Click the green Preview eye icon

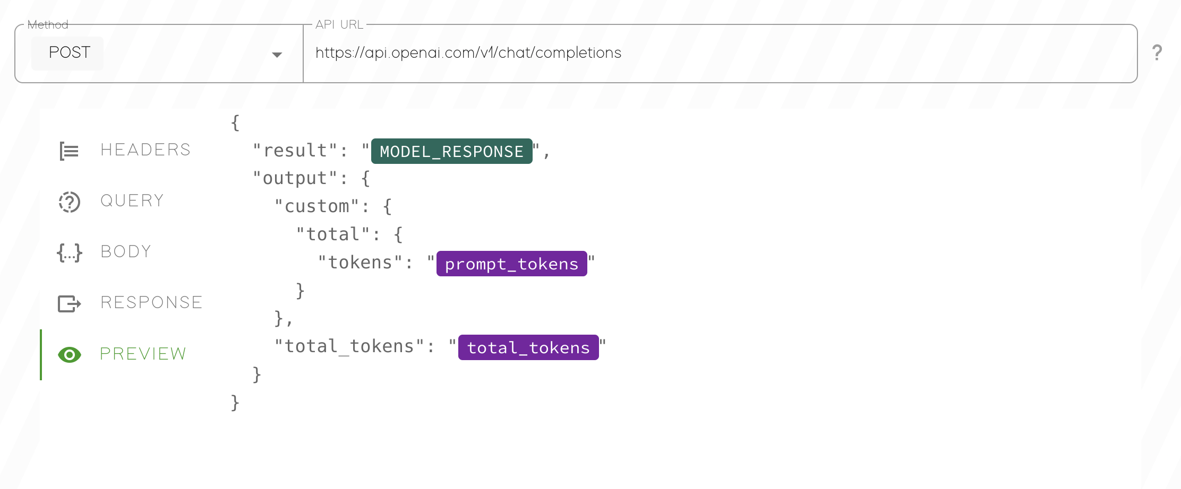[69, 355]
